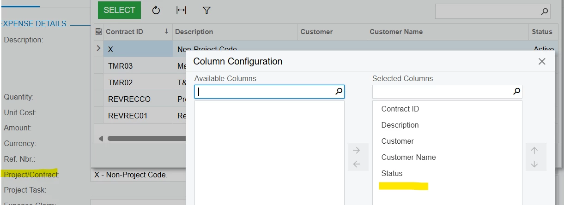Viewport: 564px width, 205px height.
Task: Expand the row indicator for X
Action: (x=98, y=48)
